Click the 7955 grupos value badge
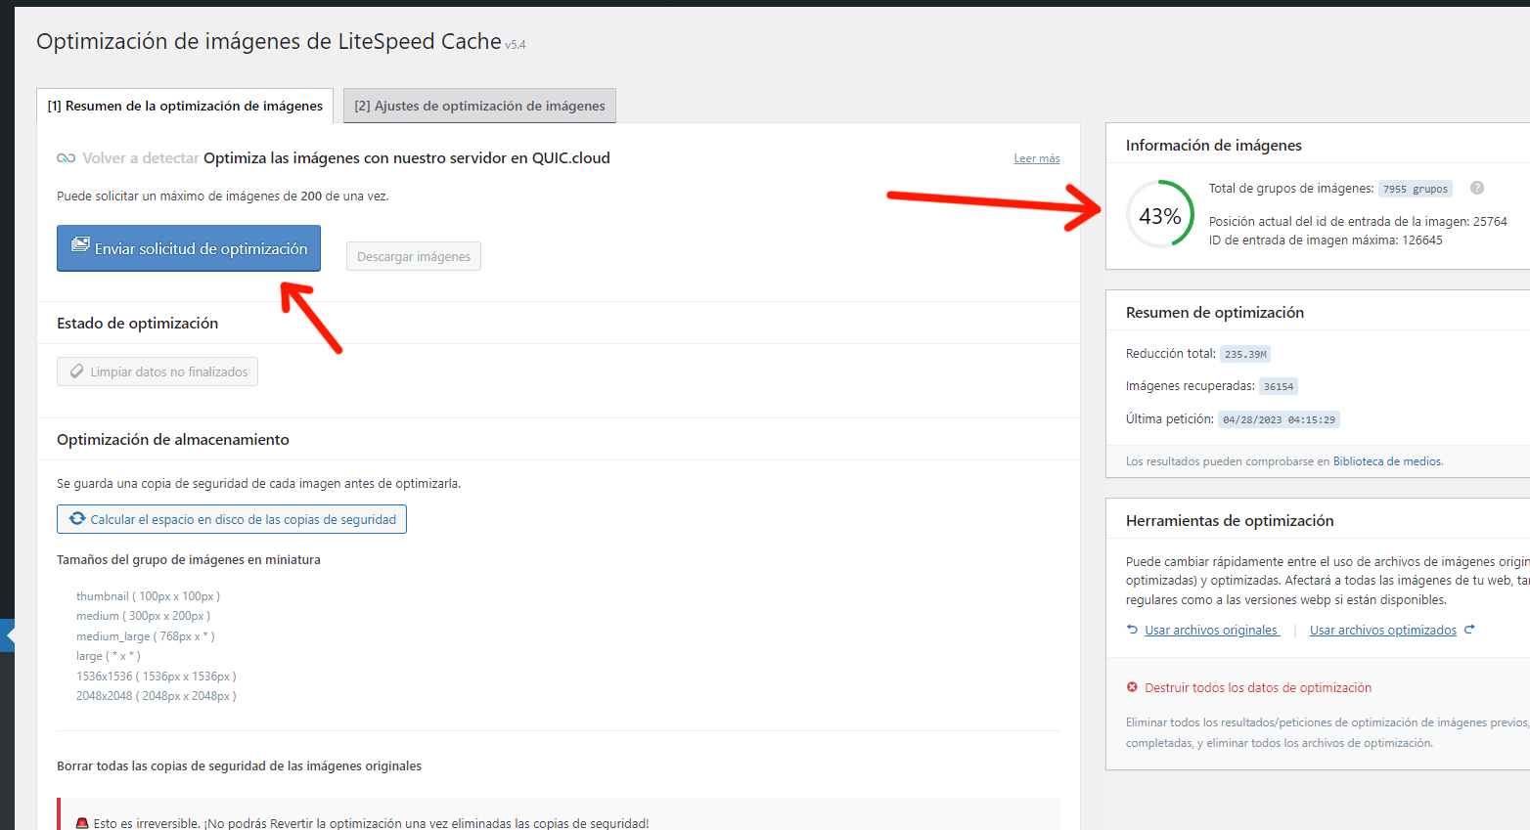This screenshot has height=830, width=1530. [x=1416, y=189]
